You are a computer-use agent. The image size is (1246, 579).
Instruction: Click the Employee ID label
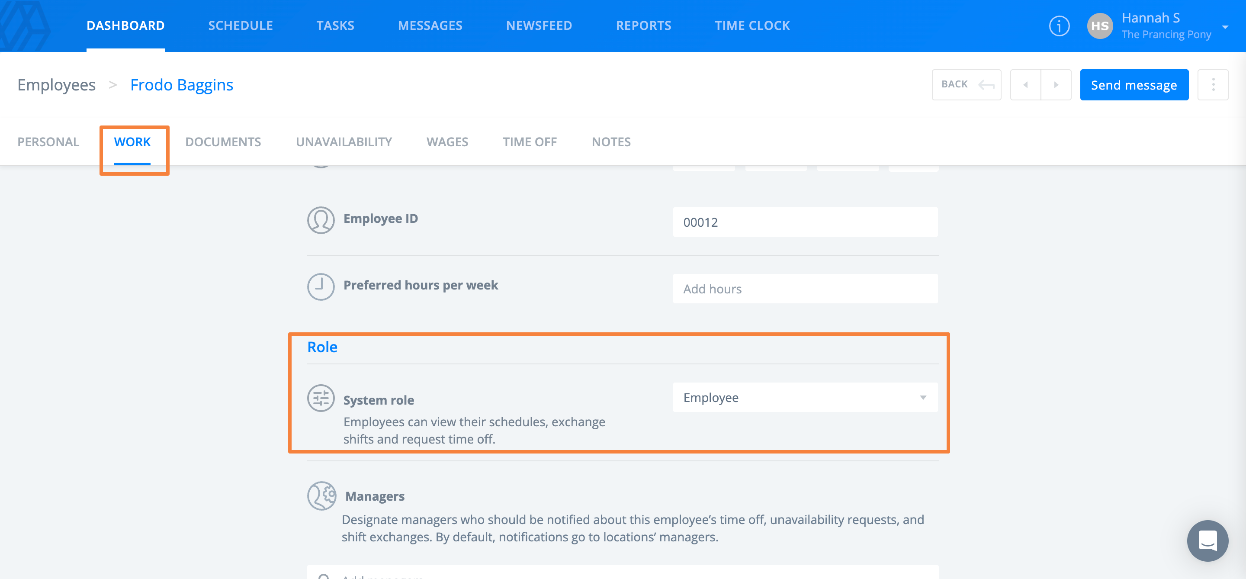click(381, 219)
